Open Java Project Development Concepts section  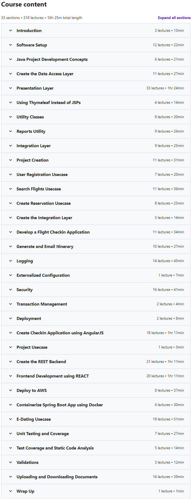52,59
